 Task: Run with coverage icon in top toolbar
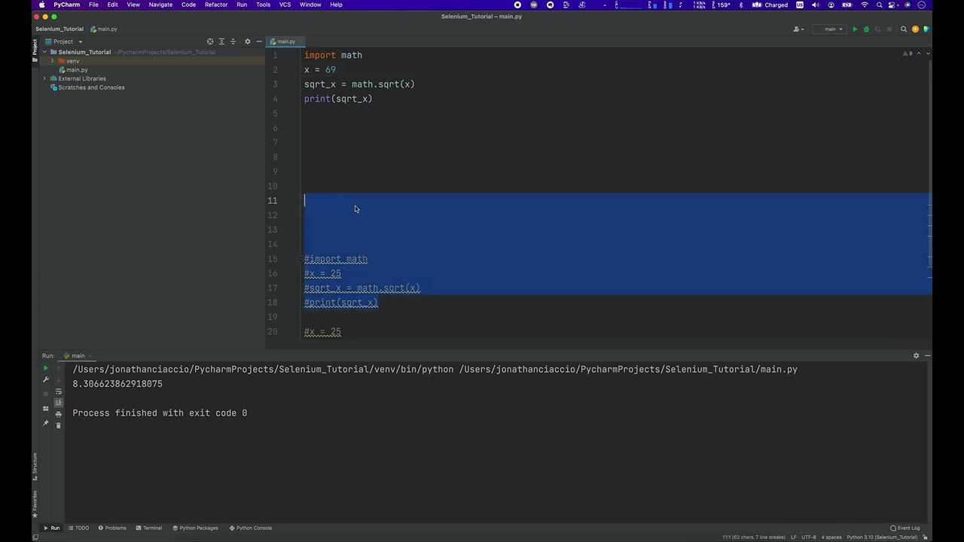tap(877, 29)
